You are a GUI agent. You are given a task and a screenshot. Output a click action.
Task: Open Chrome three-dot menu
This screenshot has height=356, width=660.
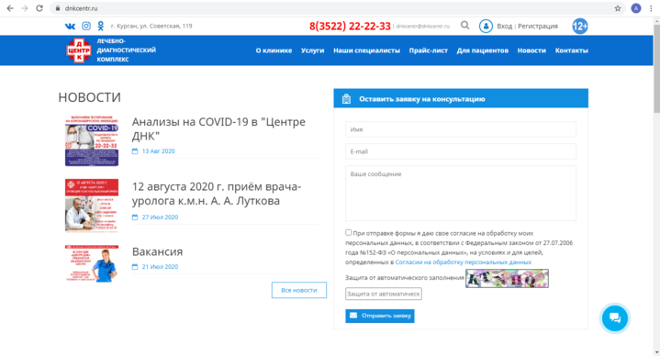click(x=651, y=8)
